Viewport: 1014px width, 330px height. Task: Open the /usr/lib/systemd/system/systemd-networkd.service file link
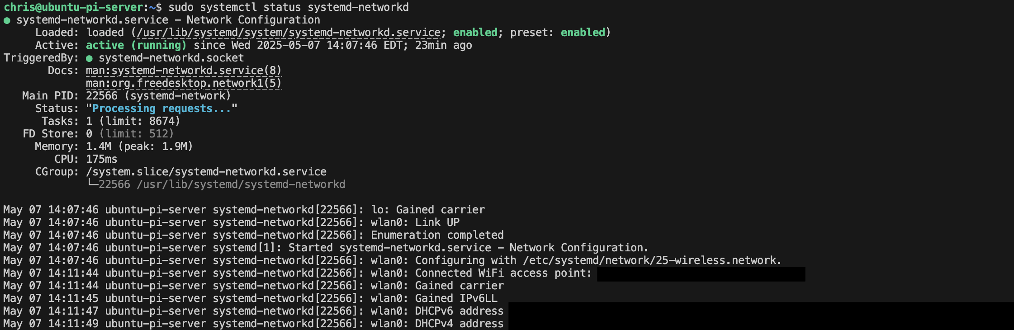coord(289,33)
